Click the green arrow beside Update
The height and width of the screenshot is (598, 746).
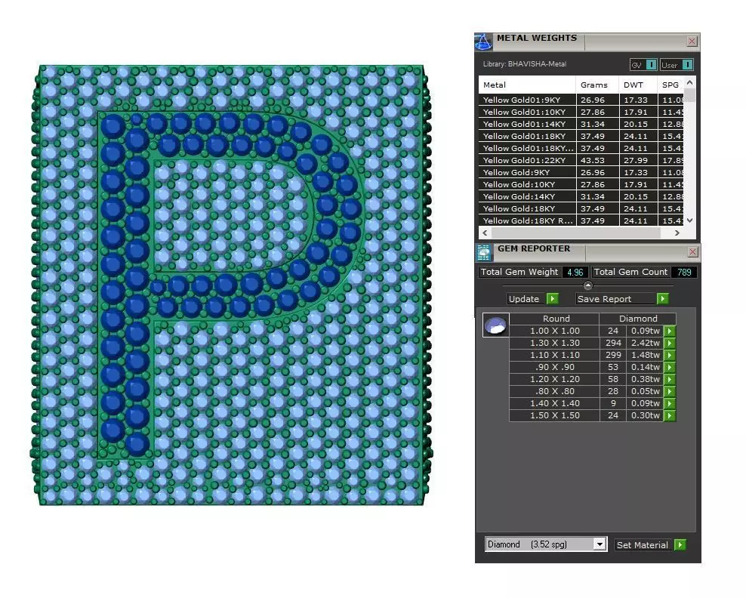[553, 299]
